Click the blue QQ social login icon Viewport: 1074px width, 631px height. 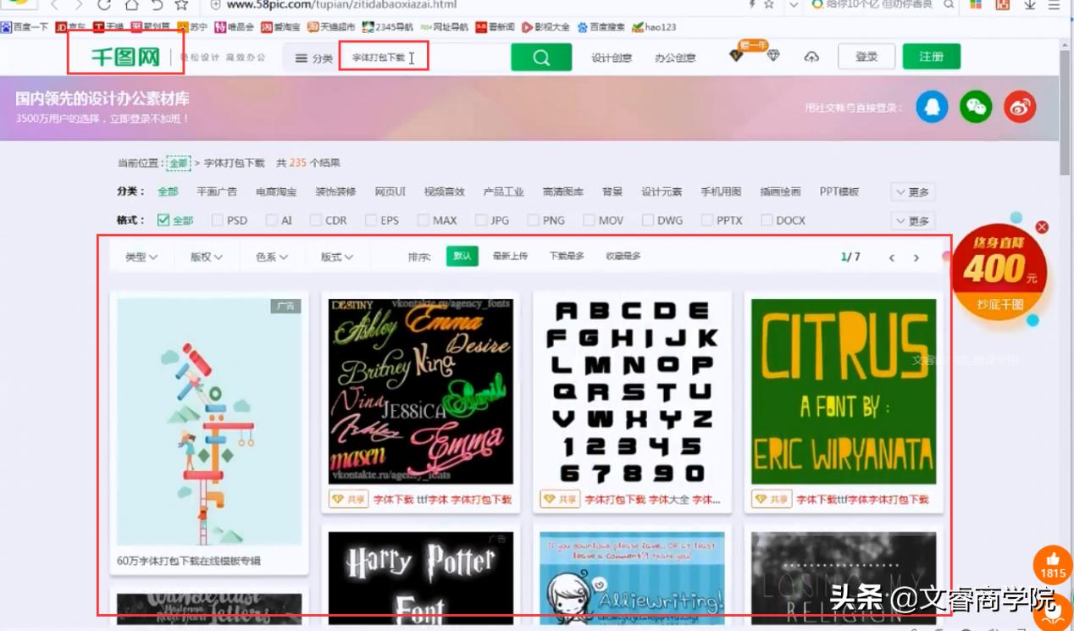pos(932,108)
